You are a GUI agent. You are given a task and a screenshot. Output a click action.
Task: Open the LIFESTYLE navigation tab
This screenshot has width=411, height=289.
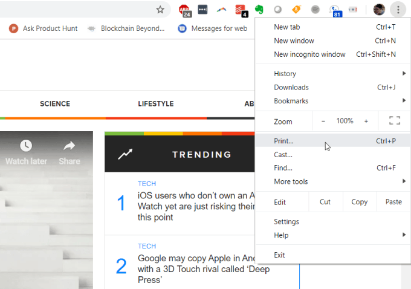click(156, 104)
